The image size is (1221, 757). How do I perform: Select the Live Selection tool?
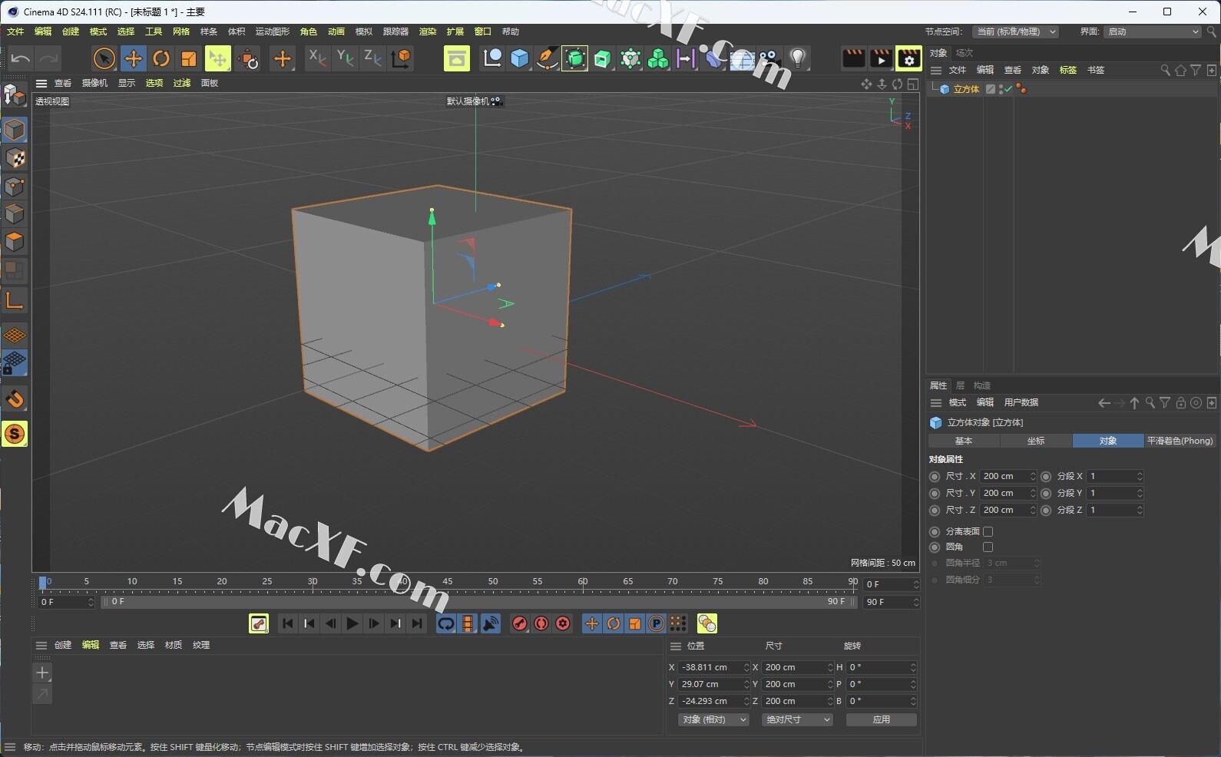pyautogui.click(x=104, y=58)
